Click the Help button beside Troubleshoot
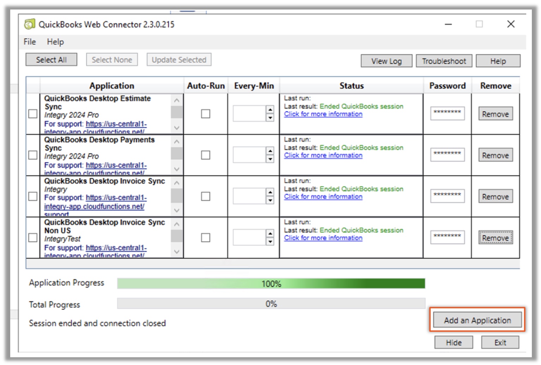 click(498, 61)
